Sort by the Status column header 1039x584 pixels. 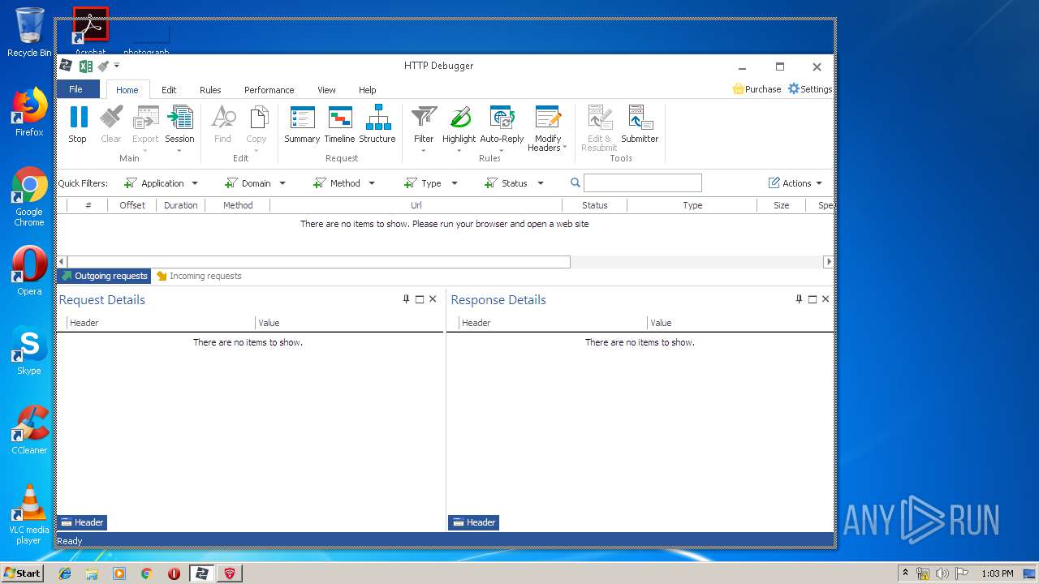tap(595, 205)
